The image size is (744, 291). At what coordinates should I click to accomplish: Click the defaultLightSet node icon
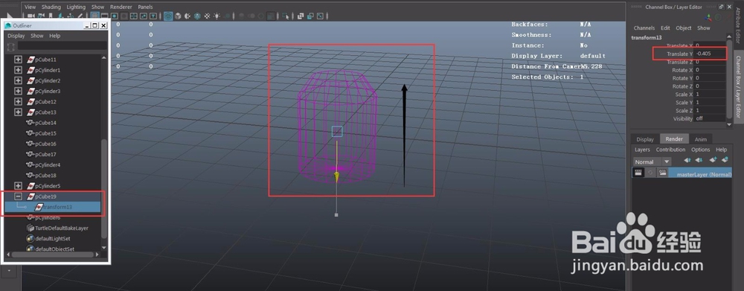pos(31,238)
